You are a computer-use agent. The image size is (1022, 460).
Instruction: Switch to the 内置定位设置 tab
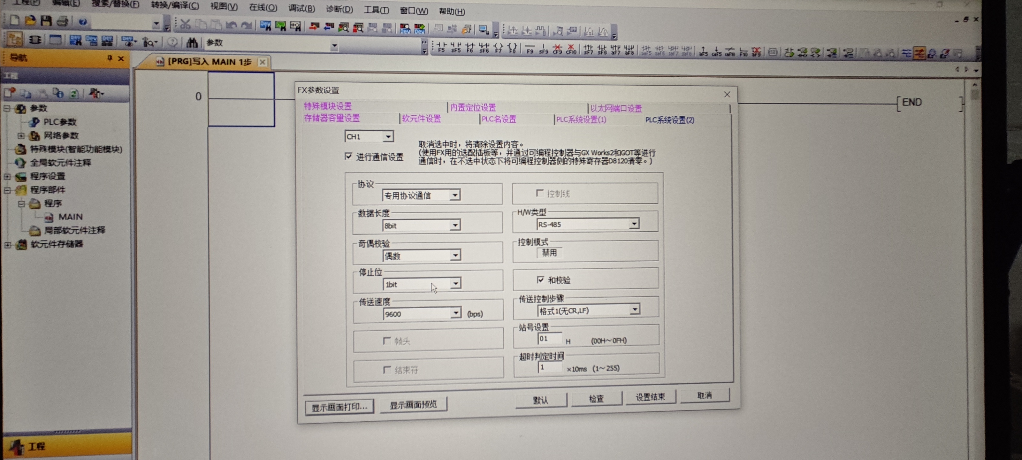click(473, 107)
